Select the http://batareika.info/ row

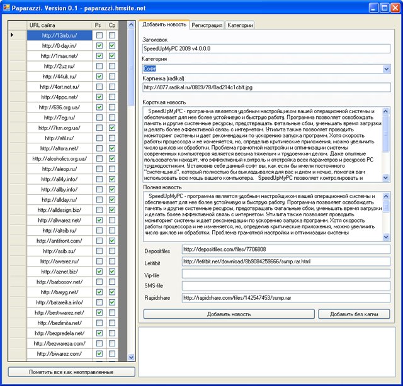[59, 302]
